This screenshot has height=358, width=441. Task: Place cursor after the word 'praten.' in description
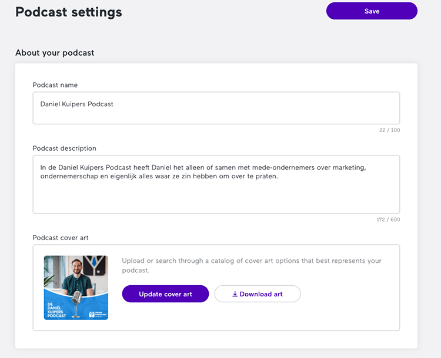click(x=278, y=177)
